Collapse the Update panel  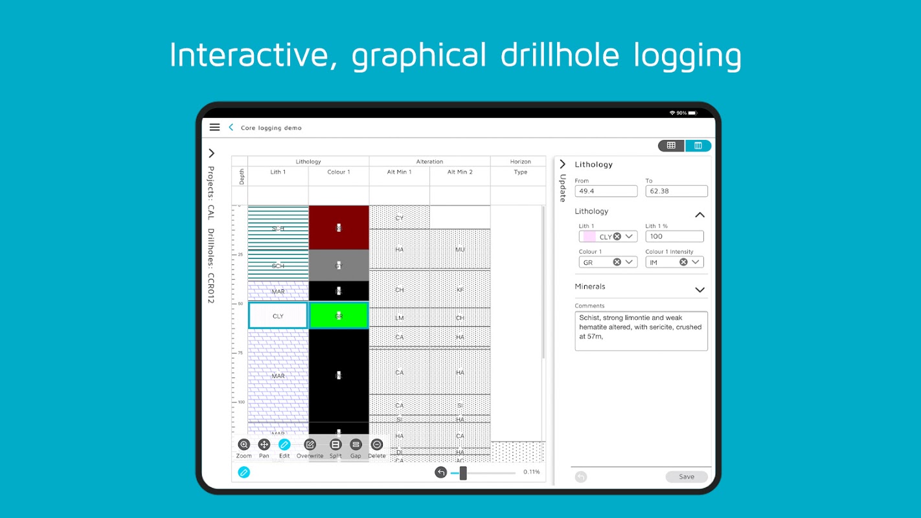(x=562, y=164)
